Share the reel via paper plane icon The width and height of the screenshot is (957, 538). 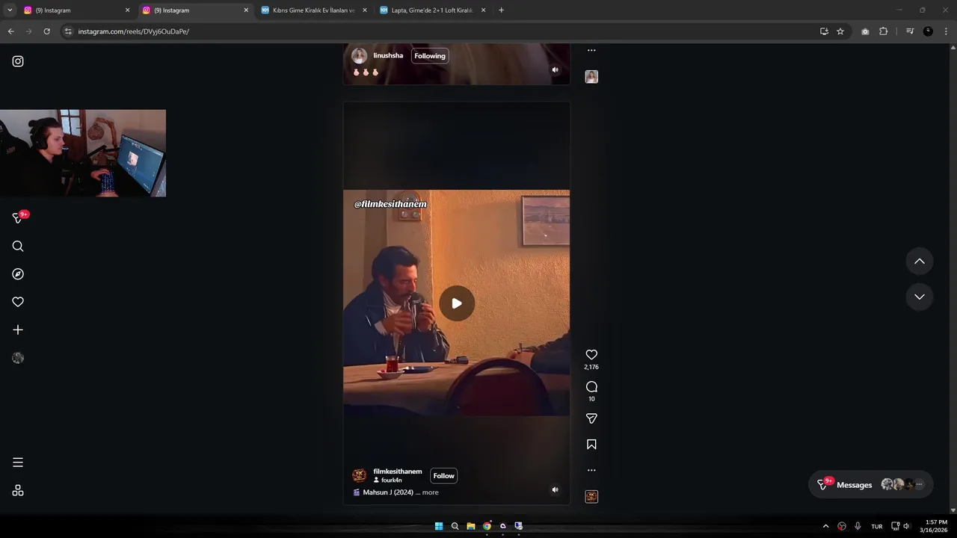(591, 418)
